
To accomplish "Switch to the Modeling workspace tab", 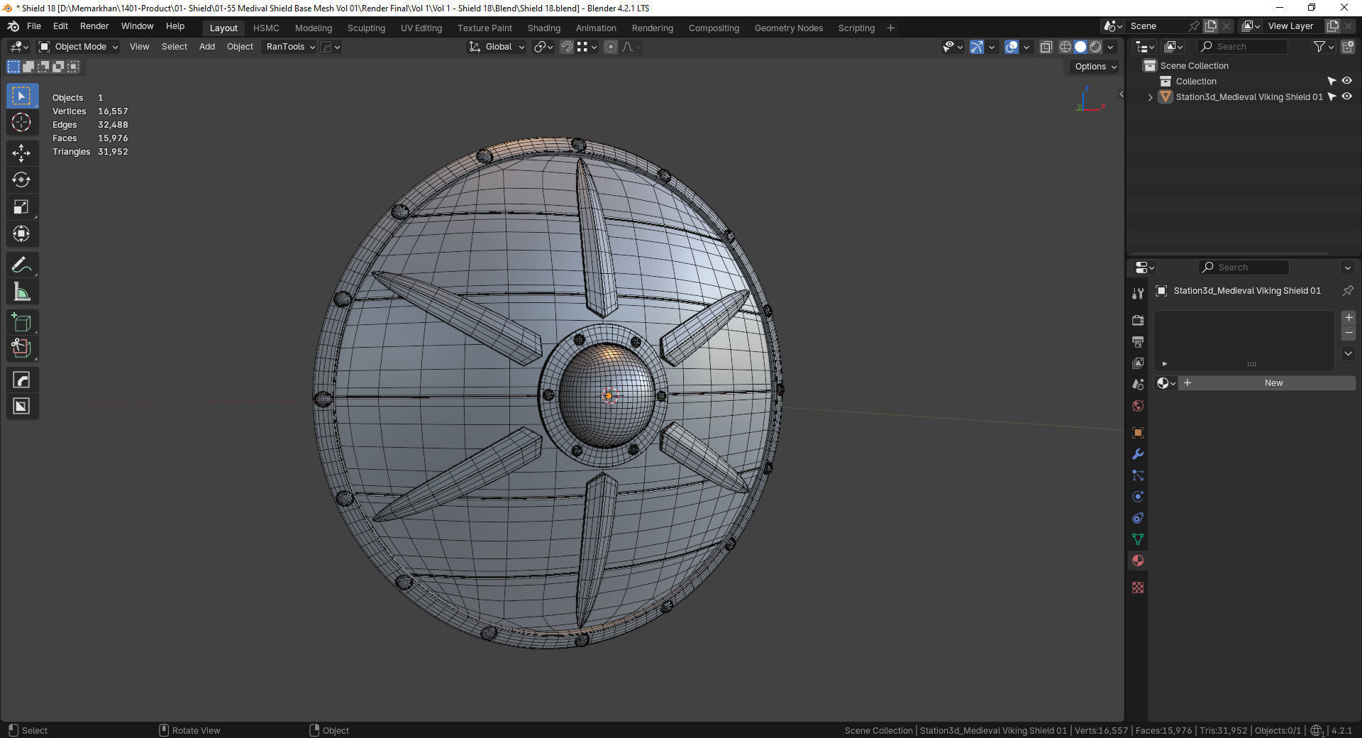I will 314,28.
